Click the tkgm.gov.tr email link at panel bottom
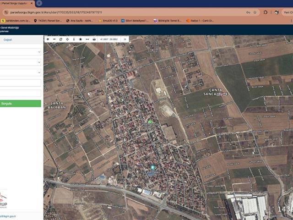Image resolution: width=293 pixels, height=220 pixels. [x=8, y=216]
